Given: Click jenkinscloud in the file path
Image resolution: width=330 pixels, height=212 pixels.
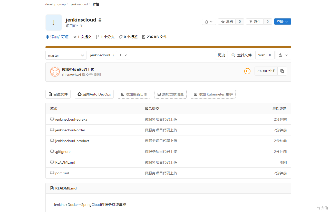Looking at the screenshot, I should 100,55.
